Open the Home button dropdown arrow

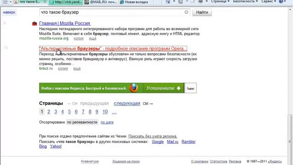[x=174, y=1]
